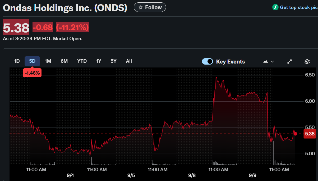The image size is (318, 181).
Task: Click the 6.50 y-axis label
Action: click(x=310, y=75)
